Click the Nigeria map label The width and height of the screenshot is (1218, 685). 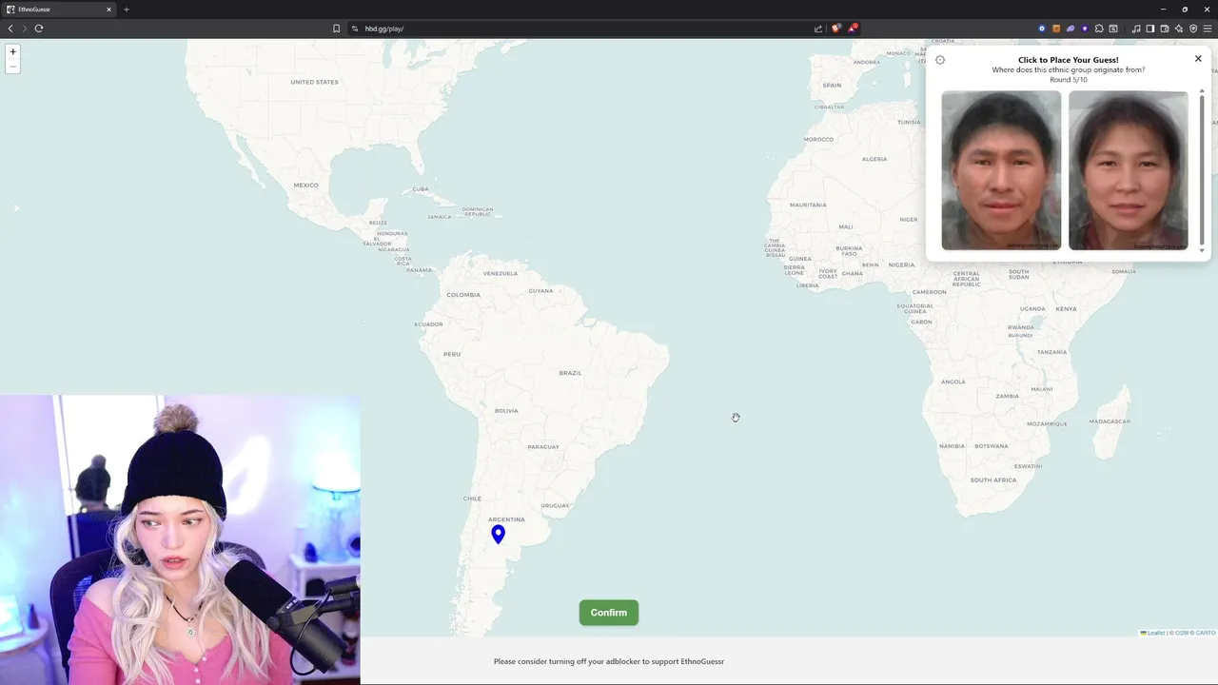click(901, 264)
